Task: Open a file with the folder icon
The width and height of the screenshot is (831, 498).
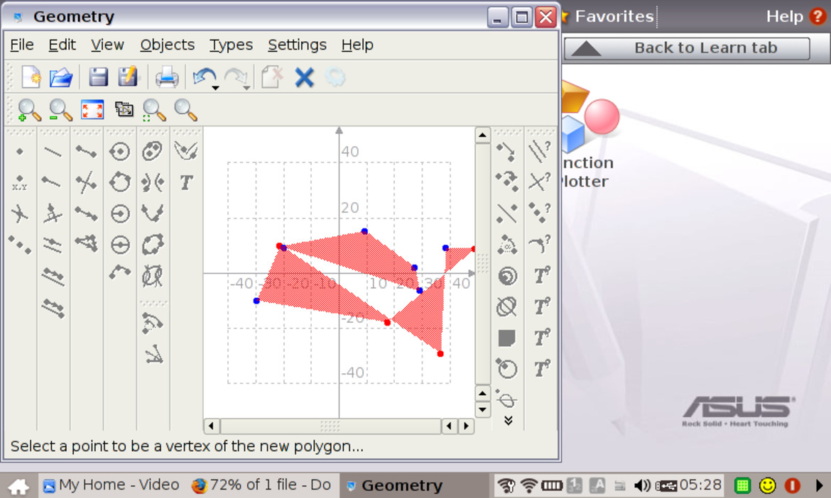Action: [x=61, y=78]
